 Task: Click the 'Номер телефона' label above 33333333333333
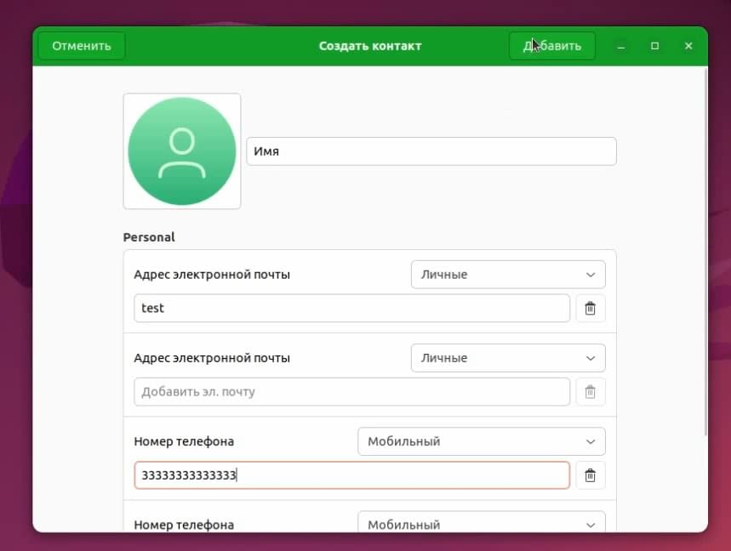point(184,441)
